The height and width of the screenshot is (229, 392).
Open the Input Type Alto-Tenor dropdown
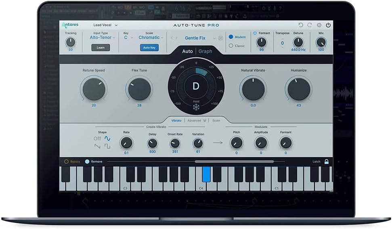click(x=102, y=38)
